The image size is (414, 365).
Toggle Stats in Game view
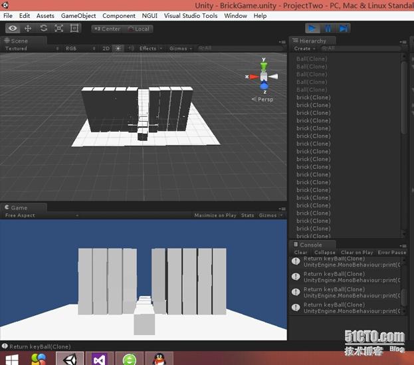point(247,215)
